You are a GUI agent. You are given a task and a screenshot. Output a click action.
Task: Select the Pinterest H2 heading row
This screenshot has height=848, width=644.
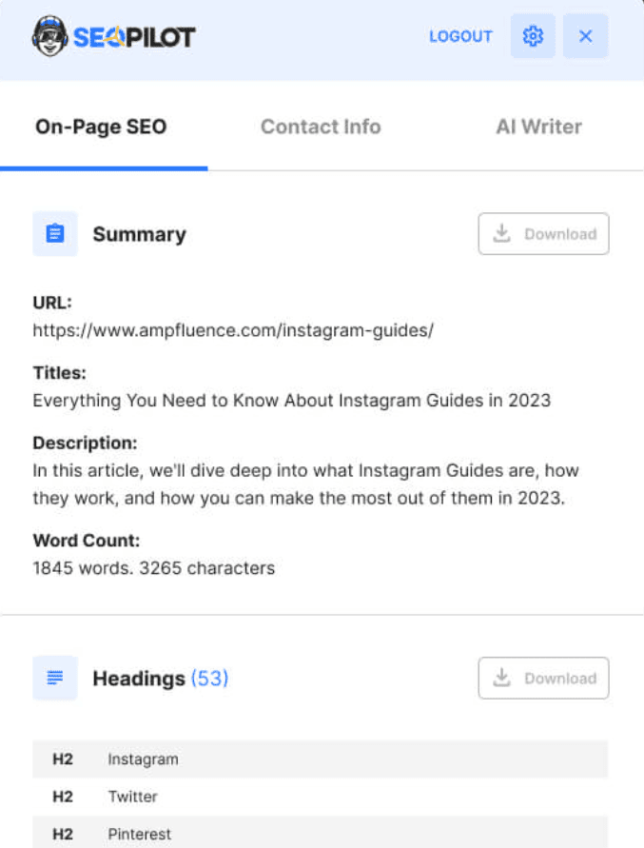tap(320, 834)
